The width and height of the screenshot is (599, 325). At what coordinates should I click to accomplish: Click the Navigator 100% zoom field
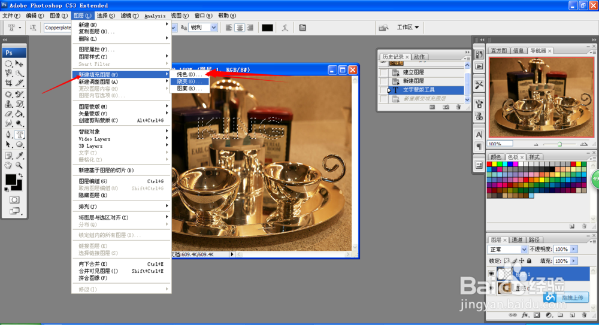[x=500, y=144]
